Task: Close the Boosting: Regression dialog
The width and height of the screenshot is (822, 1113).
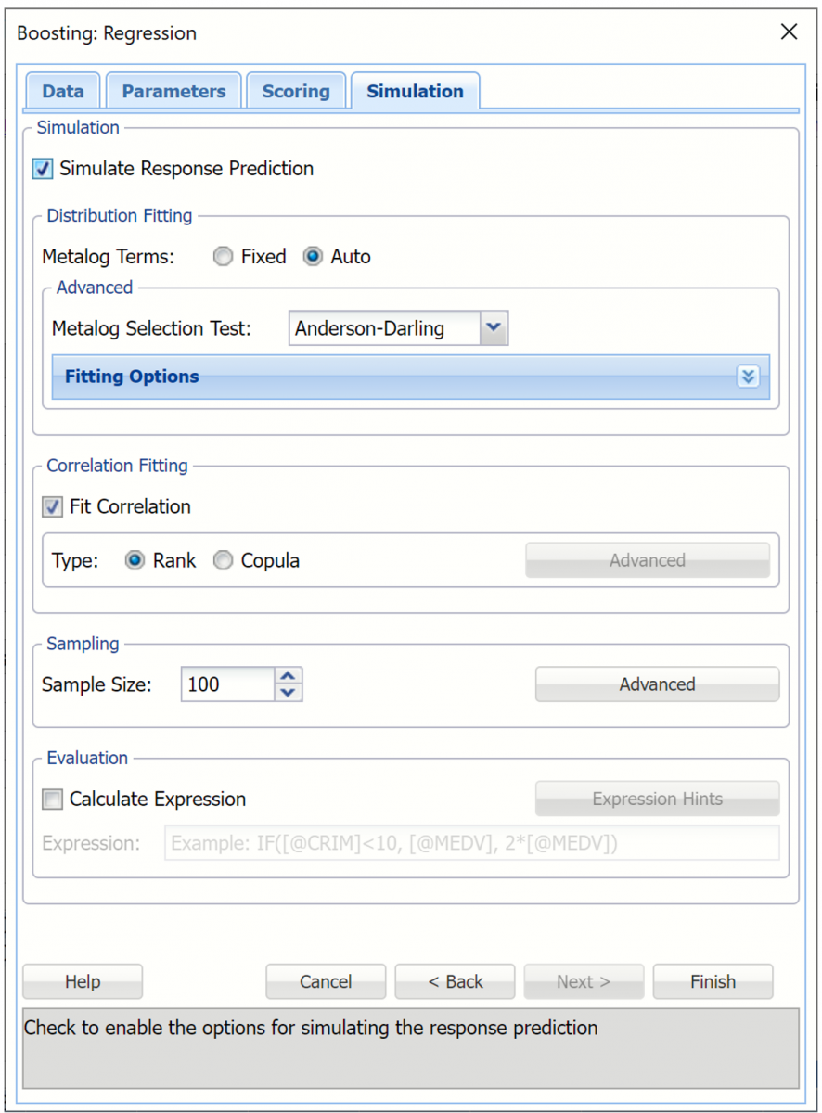Action: [x=789, y=32]
